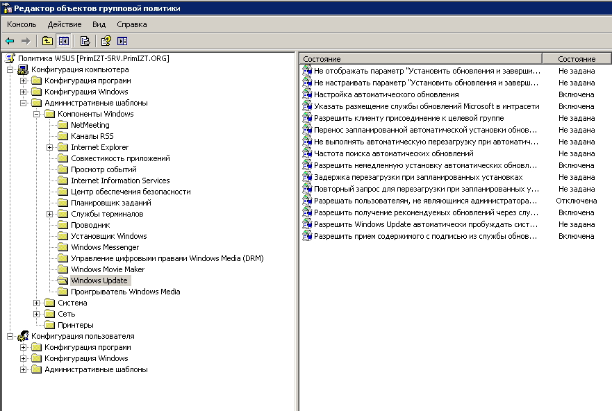This screenshot has width=612, height=411.
Task: Expand Конфигурация Windows under user configuration
Action: point(24,358)
